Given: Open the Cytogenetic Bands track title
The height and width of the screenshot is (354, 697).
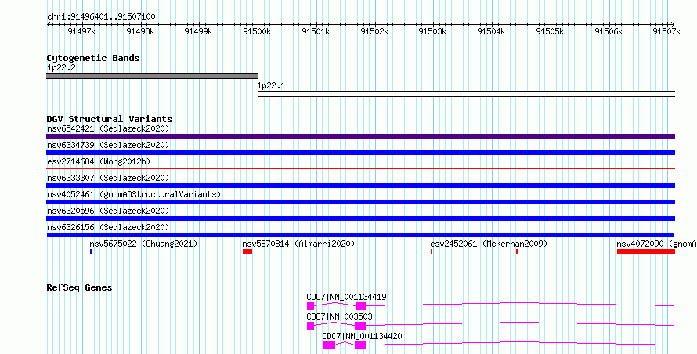Looking at the screenshot, I should pyautogui.click(x=93, y=58).
